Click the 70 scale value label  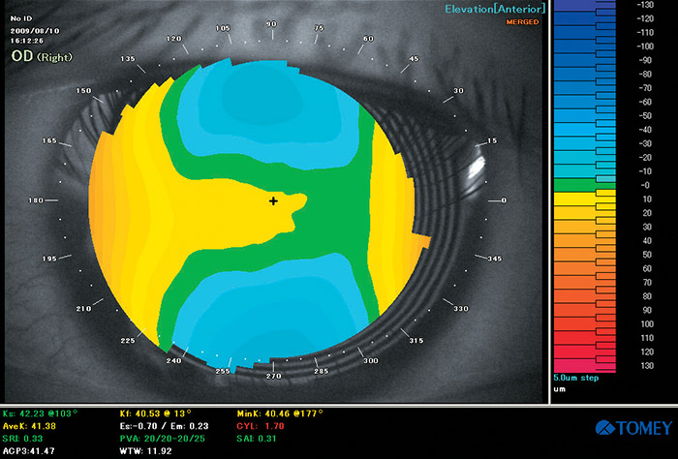647,283
